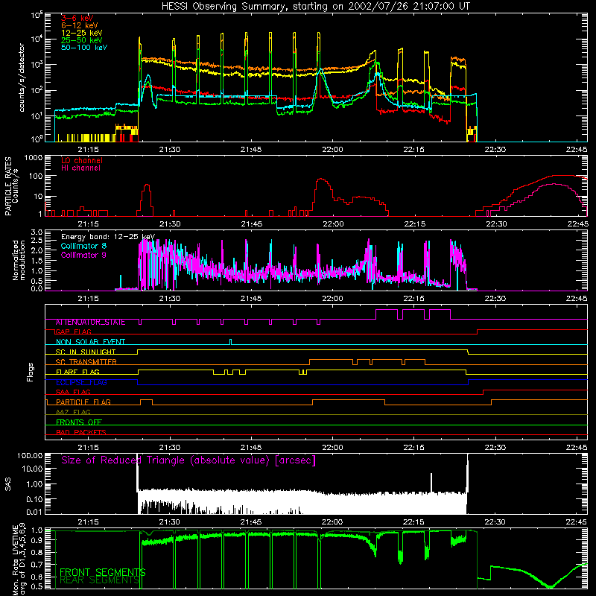Screen dimensions: 596x596
Task: Click the livetime minimum dip near 22:40
Action: tap(550, 586)
